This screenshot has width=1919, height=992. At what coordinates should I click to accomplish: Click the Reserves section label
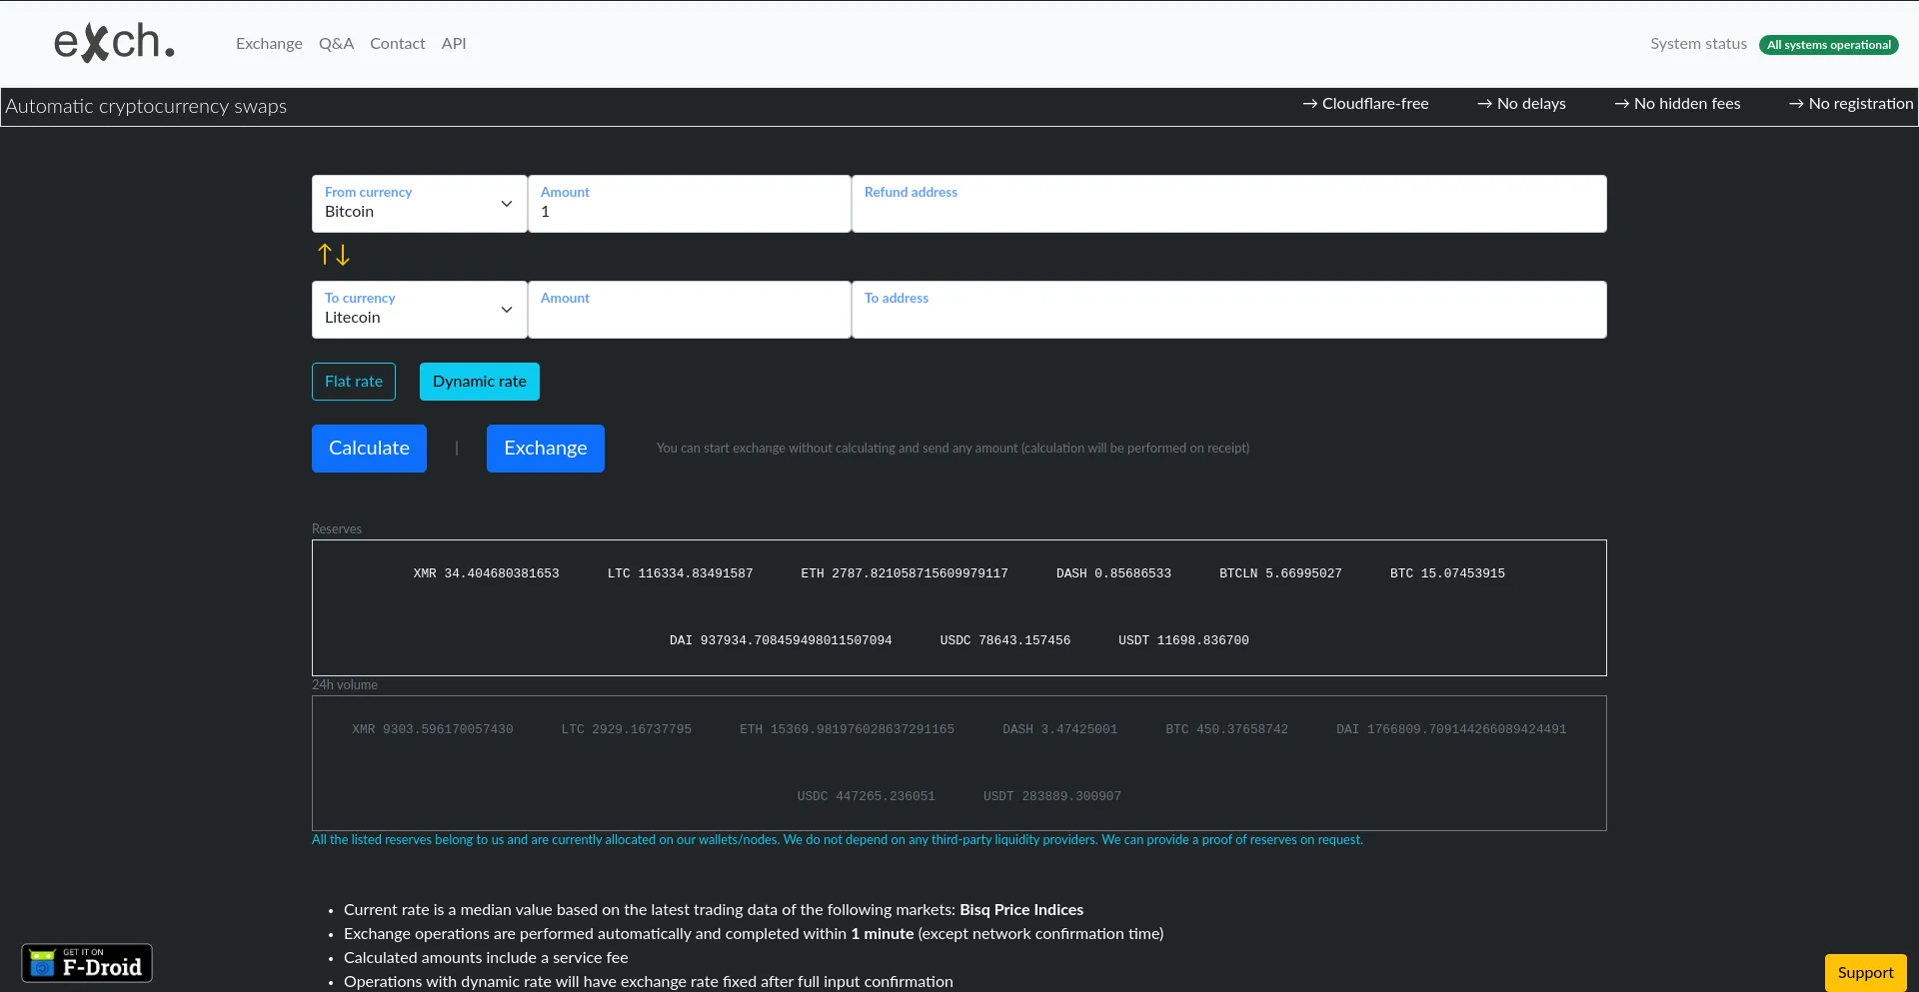(337, 529)
